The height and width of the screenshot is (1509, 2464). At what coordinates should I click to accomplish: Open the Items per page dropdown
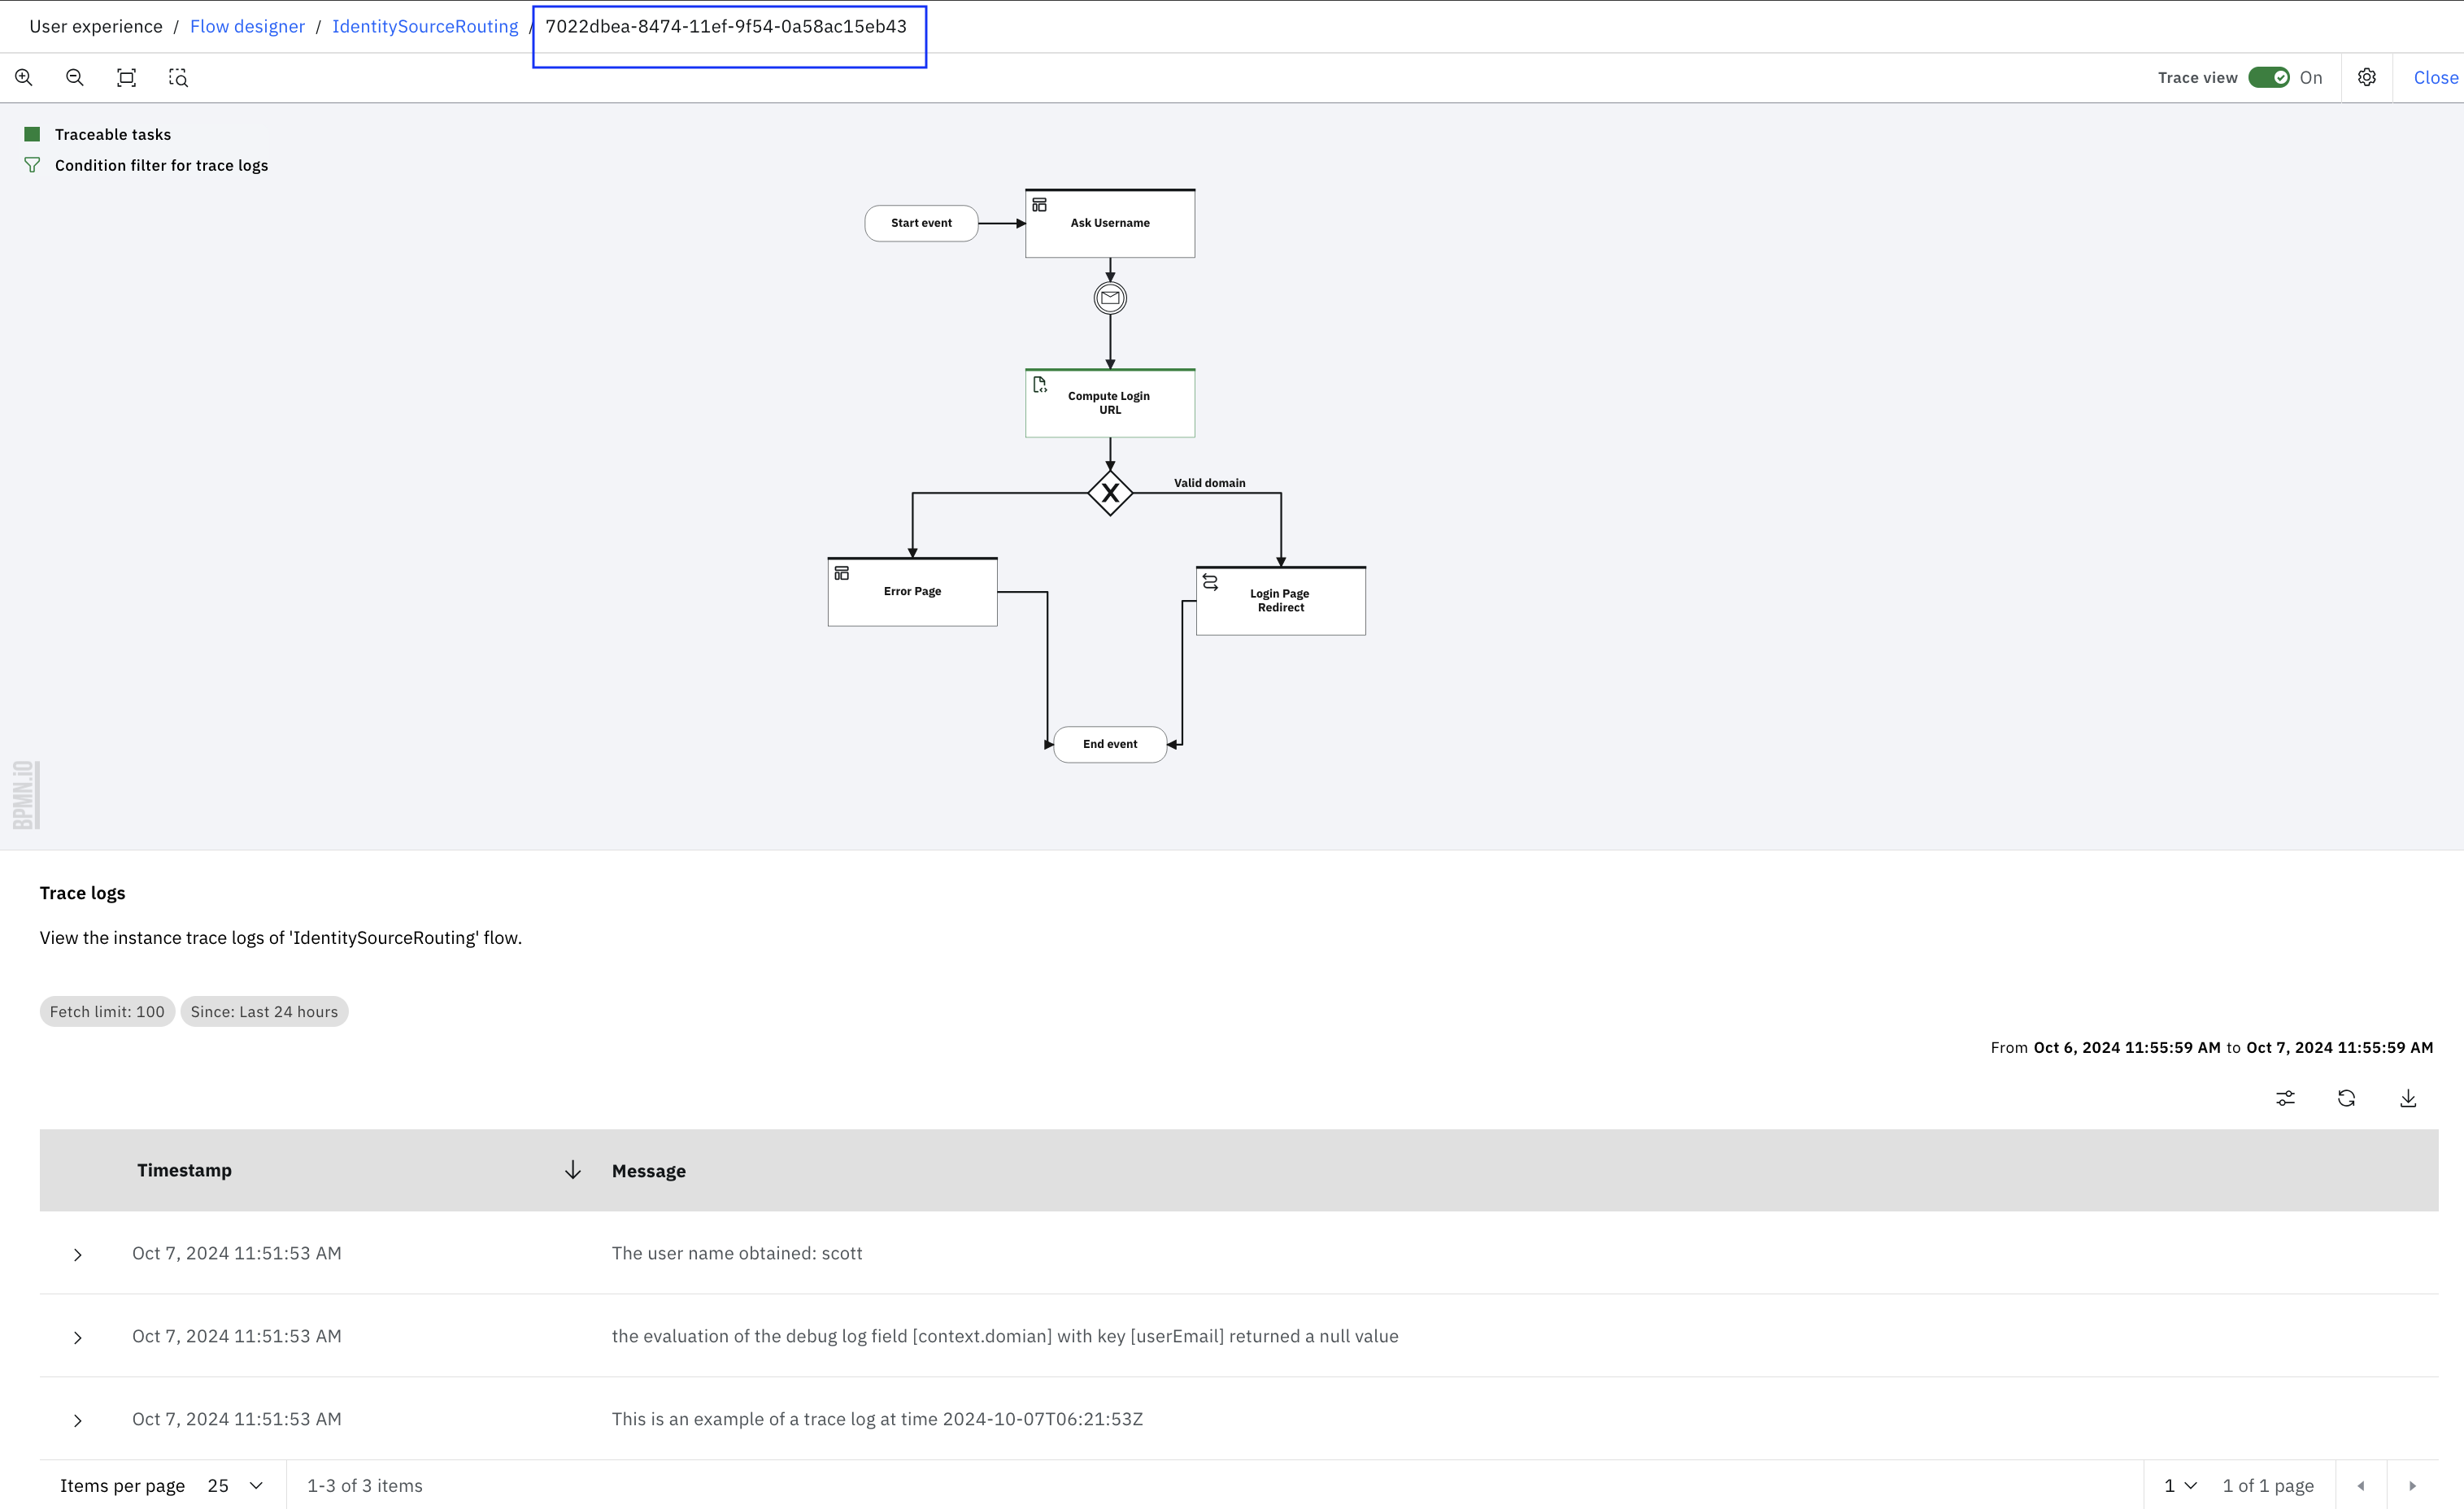(236, 1485)
